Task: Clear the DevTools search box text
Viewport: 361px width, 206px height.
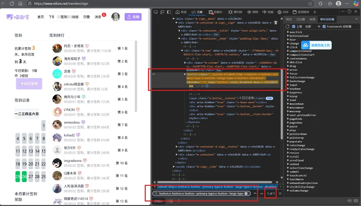Action: (246, 193)
